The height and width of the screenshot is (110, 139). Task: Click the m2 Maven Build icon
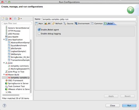tap(6, 75)
